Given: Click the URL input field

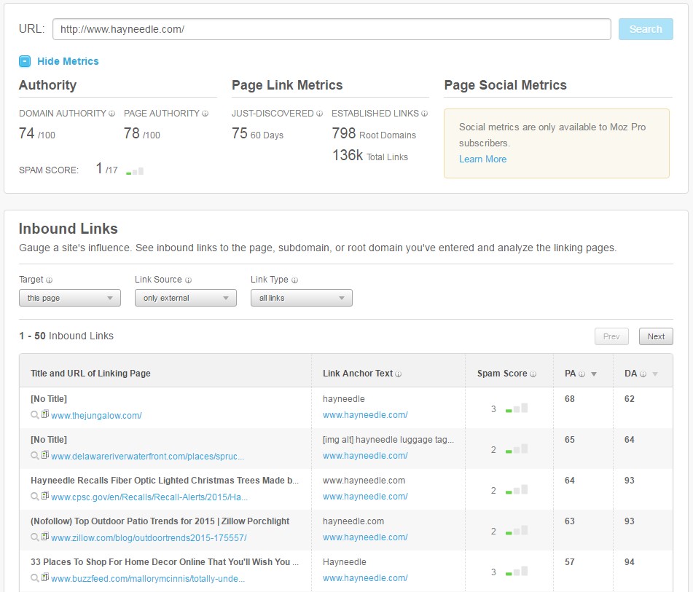Looking at the screenshot, I should pos(332,29).
